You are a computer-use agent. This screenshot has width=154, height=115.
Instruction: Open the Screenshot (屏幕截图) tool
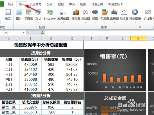pos(63,12)
